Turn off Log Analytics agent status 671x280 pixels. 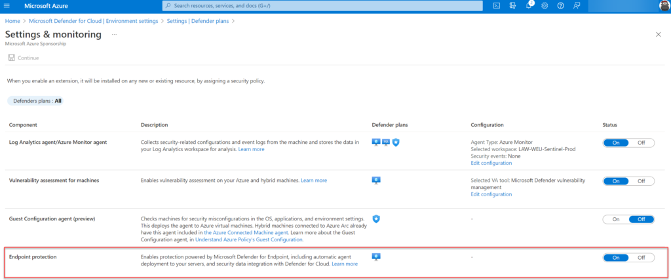tap(641, 143)
